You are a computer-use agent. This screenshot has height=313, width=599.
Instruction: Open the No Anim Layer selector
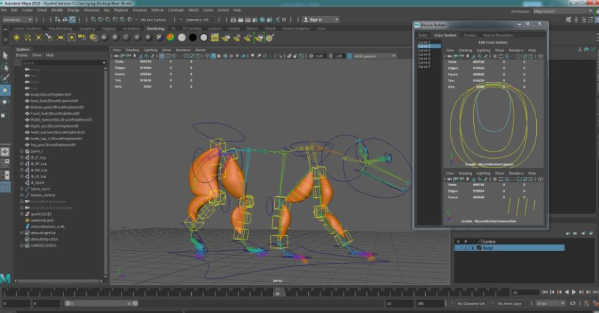pyautogui.click(x=509, y=304)
